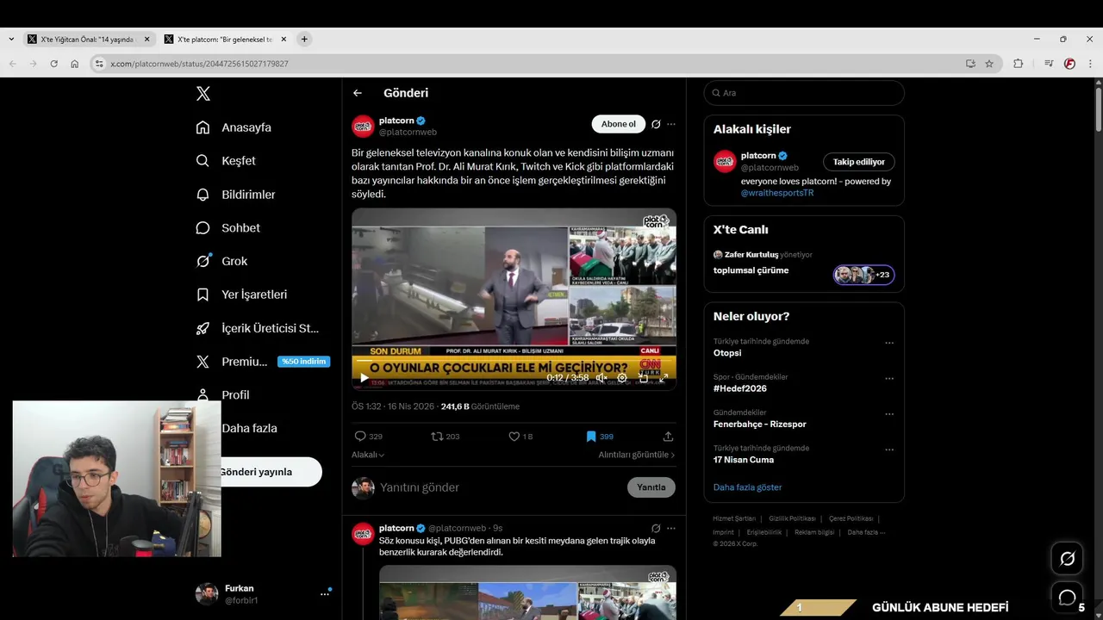Enter video fullscreen
The image size is (1103, 620).
664,377
